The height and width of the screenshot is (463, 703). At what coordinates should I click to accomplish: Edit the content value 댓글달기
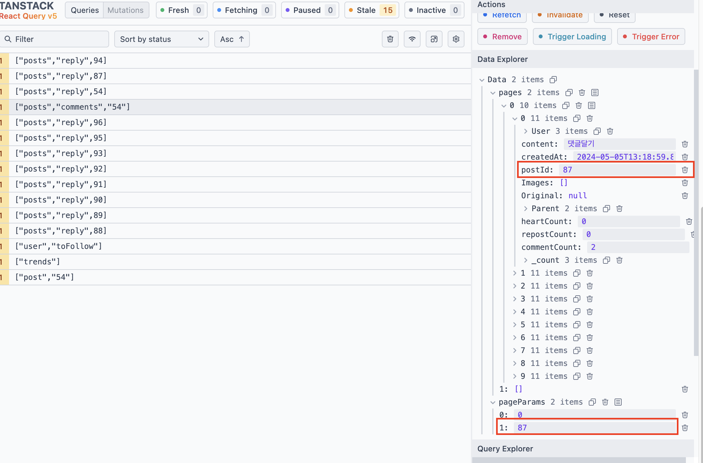coord(620,144)
